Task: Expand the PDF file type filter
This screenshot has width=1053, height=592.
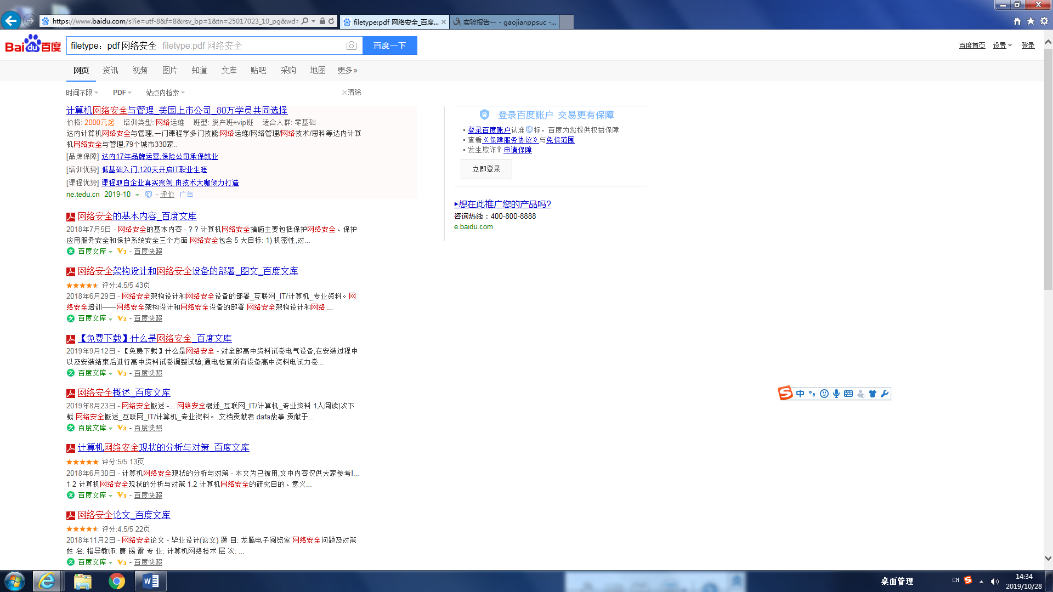Action: pos(122,93)
